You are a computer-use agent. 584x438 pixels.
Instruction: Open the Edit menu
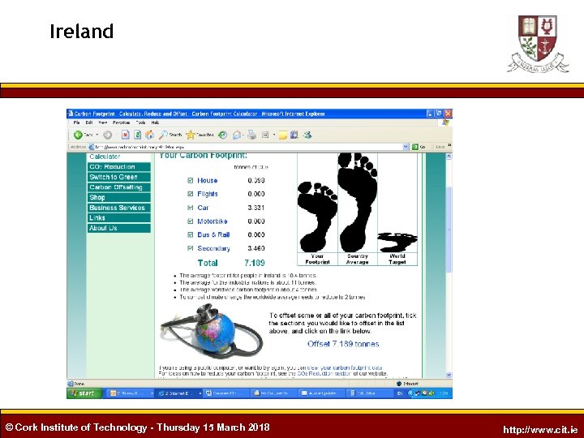[x=89, y=122]
